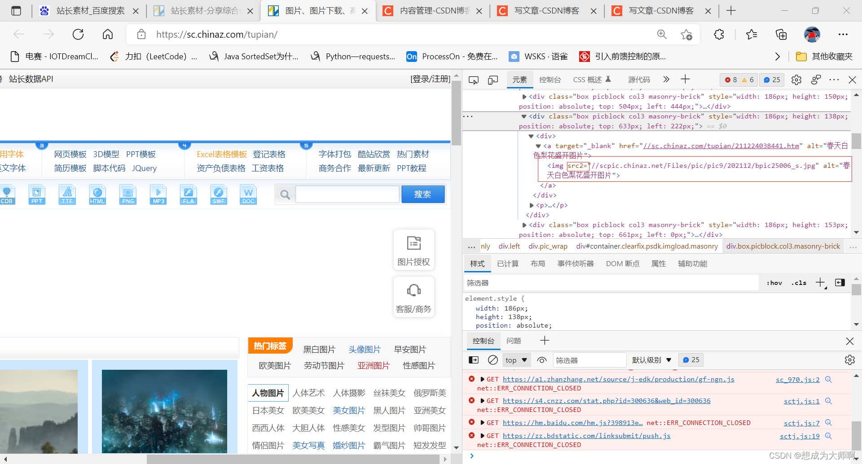Image resolution: width=862 pixels, height=464 pixels.
Task: Switch to the 问题 drawer tab
Action: click(514, 341)
